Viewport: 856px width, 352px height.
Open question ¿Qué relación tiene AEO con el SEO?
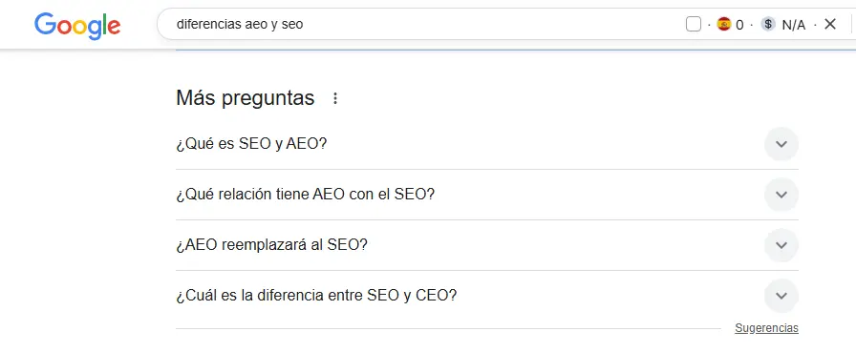(x=305, y=195)
